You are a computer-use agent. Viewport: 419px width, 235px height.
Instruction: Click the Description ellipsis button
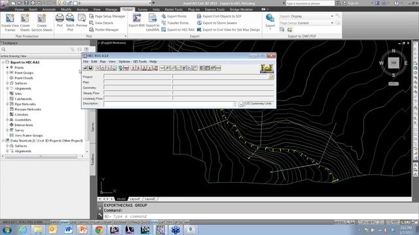coord(241,104)
